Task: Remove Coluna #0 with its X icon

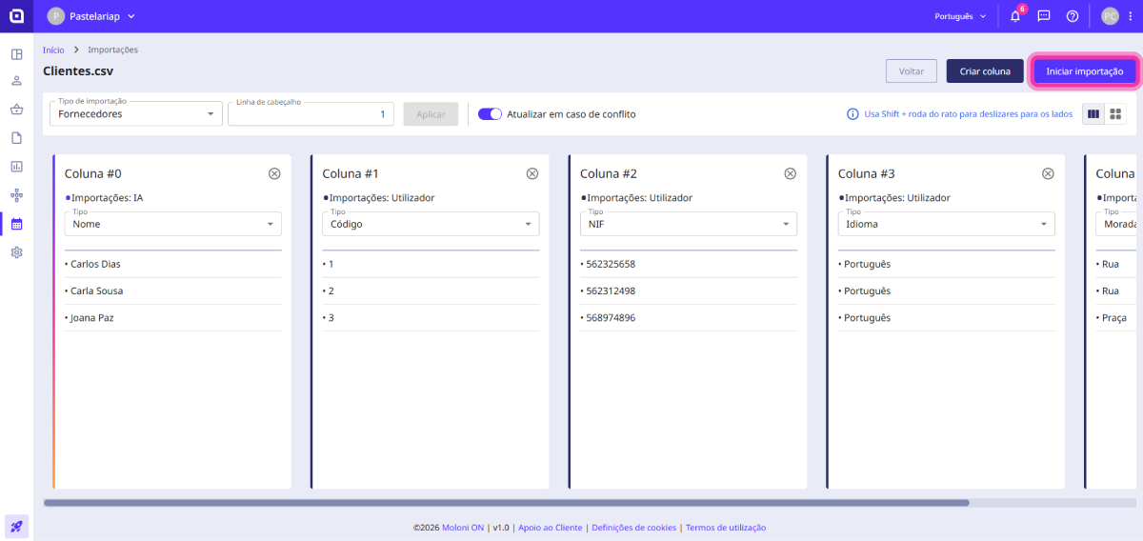Action: (274, 173)
